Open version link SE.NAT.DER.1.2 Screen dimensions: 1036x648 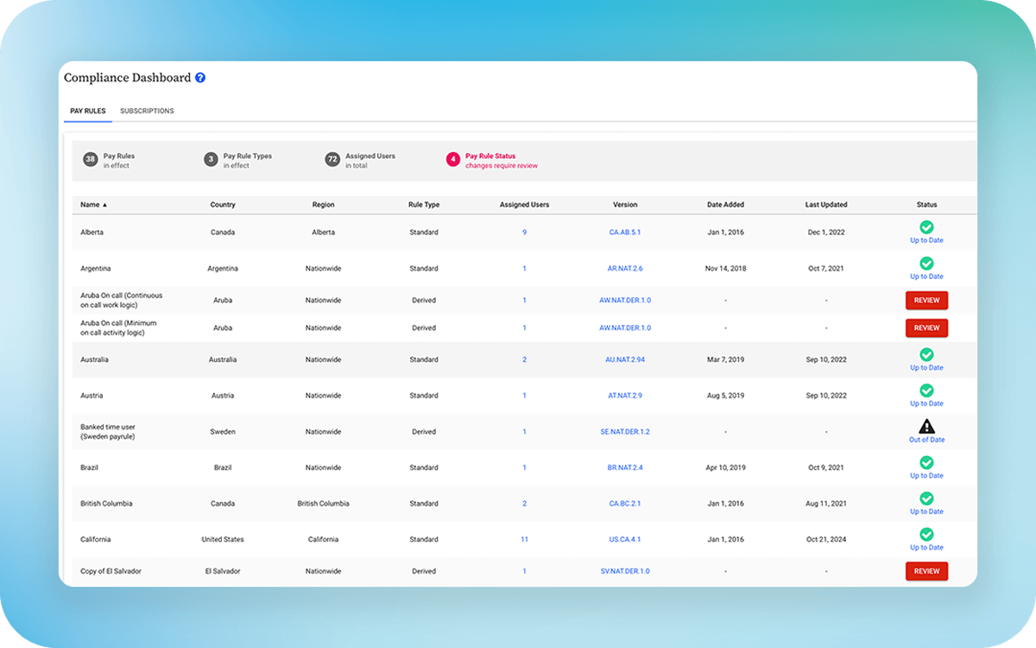(x=625, y=432)
